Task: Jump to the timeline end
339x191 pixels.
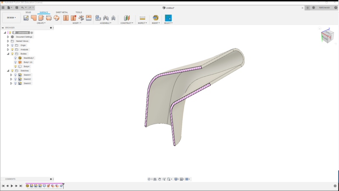Action: (x=21, y=186)
